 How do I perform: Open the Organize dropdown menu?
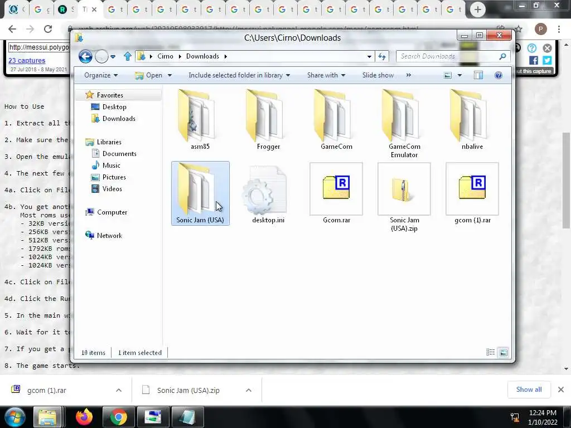point(101,75)
